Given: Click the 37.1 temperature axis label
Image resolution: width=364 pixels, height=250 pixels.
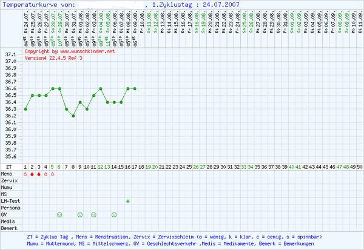Looking at the screenshot, I should (x=10, y=54).
